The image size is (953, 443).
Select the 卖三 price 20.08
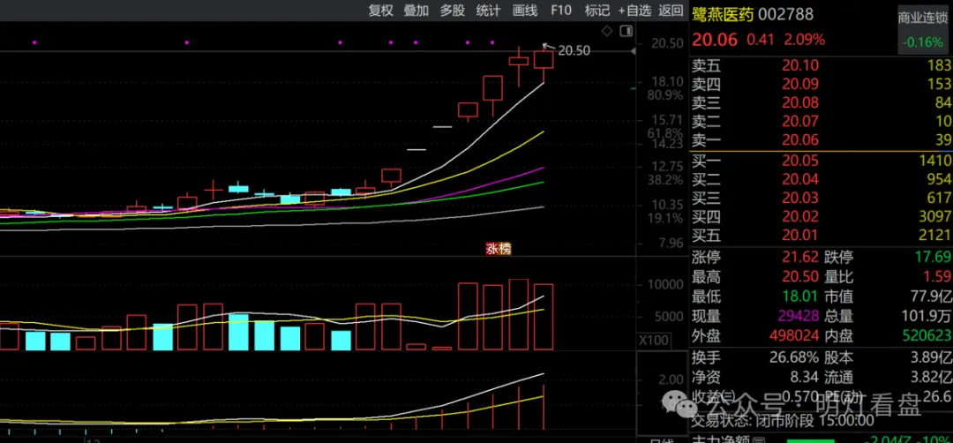tap(799, 102)
